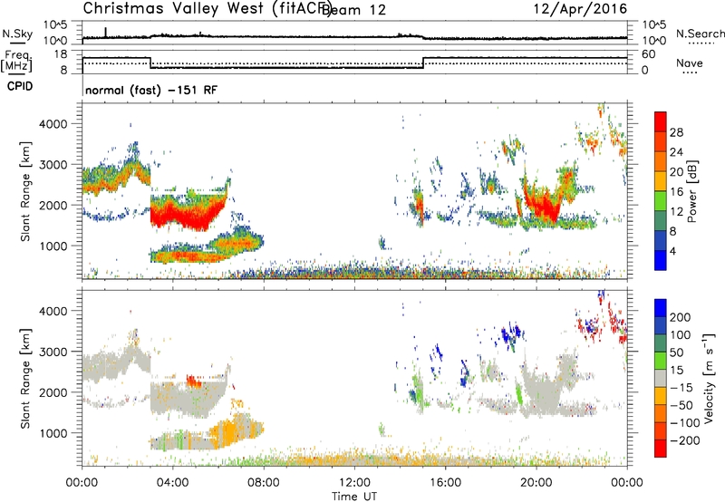Click the '1000' tick on the velocity panel

tap(53, 433)
